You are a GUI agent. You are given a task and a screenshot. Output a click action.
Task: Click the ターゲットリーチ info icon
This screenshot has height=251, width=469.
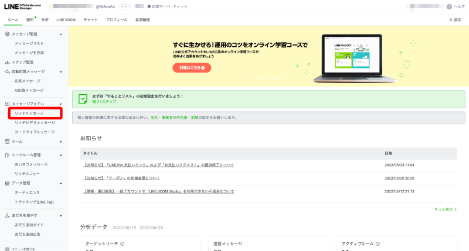pos(122,243)
